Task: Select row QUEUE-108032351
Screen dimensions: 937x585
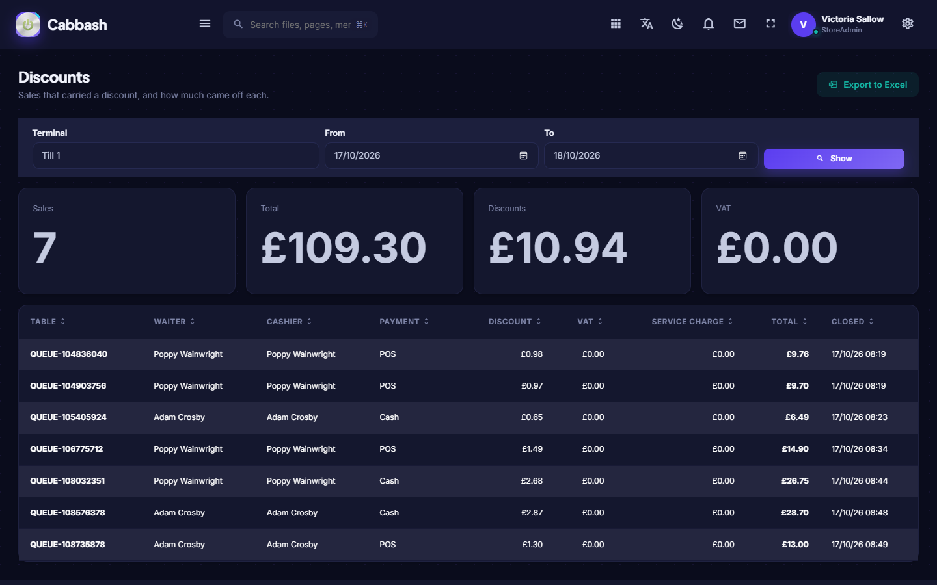Action: (468, 481)
